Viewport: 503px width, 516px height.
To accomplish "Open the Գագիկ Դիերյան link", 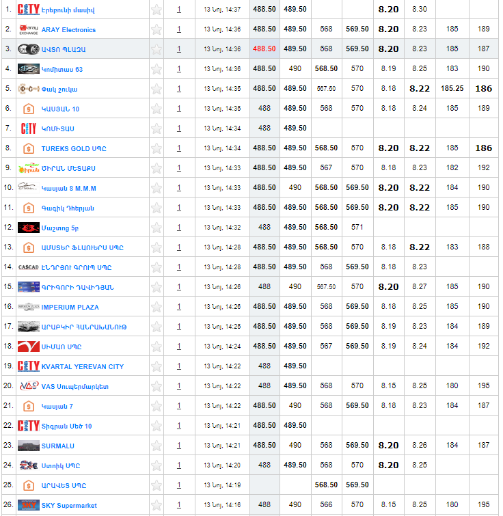I will (68, 208).
